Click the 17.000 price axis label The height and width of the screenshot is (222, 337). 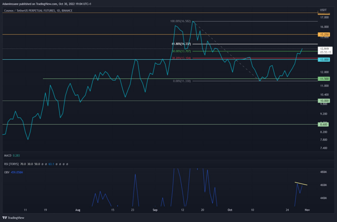coord(324,17)
